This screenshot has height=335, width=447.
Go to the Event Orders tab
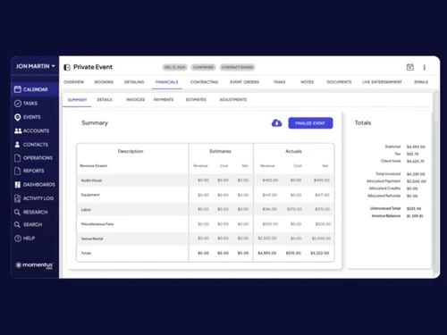pyautogui.click(x=244, y=82)
